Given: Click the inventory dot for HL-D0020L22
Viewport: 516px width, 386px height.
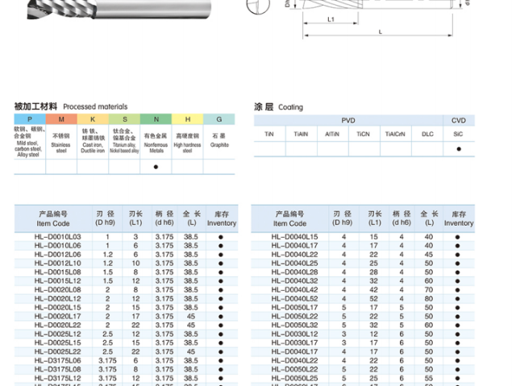Looking at the screenshot, I should [221, 325].
